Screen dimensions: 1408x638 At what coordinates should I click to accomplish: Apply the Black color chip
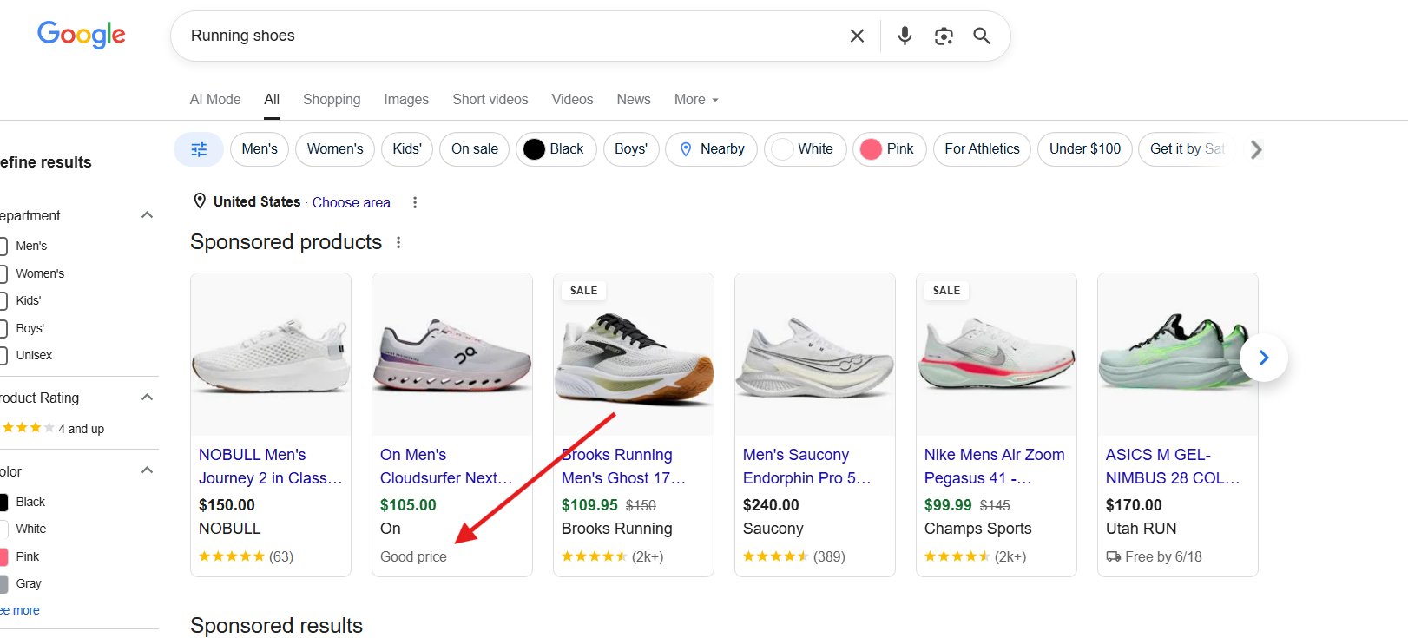pos(556,149)
